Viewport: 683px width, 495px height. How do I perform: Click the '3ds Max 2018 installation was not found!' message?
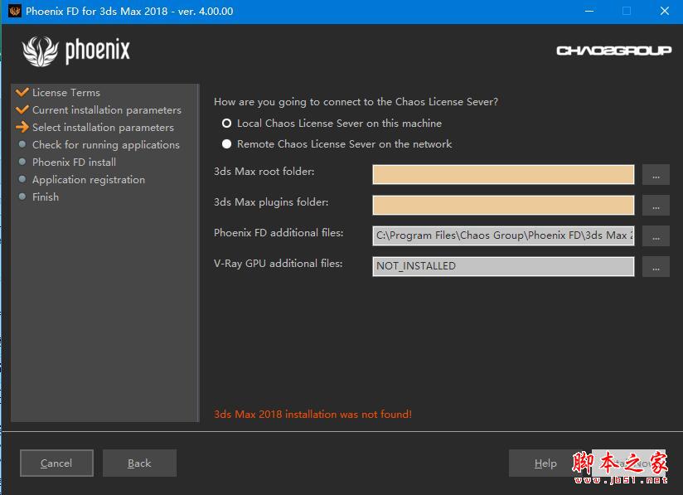pos(312,414)
